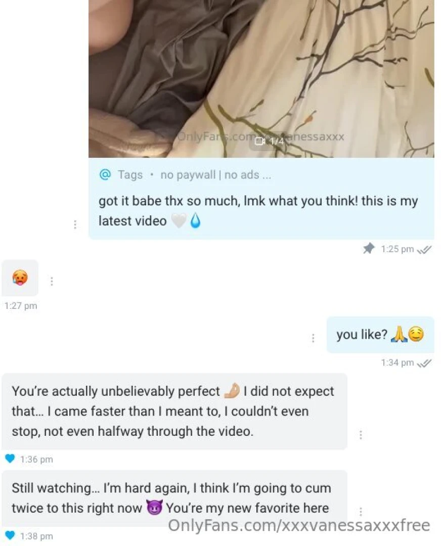The height and width of the screenshot is (546, 441).
Task: Click the video camera counter icon on thumbnail
Action: click(x=260, y=142)
